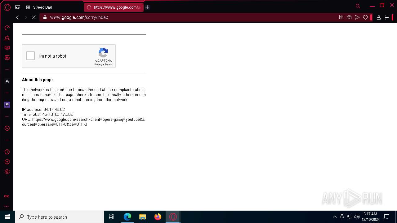Open Easy Setup sliders icon

tap(387, 17)
